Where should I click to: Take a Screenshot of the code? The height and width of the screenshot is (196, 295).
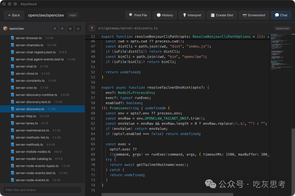tap(254, 15)
